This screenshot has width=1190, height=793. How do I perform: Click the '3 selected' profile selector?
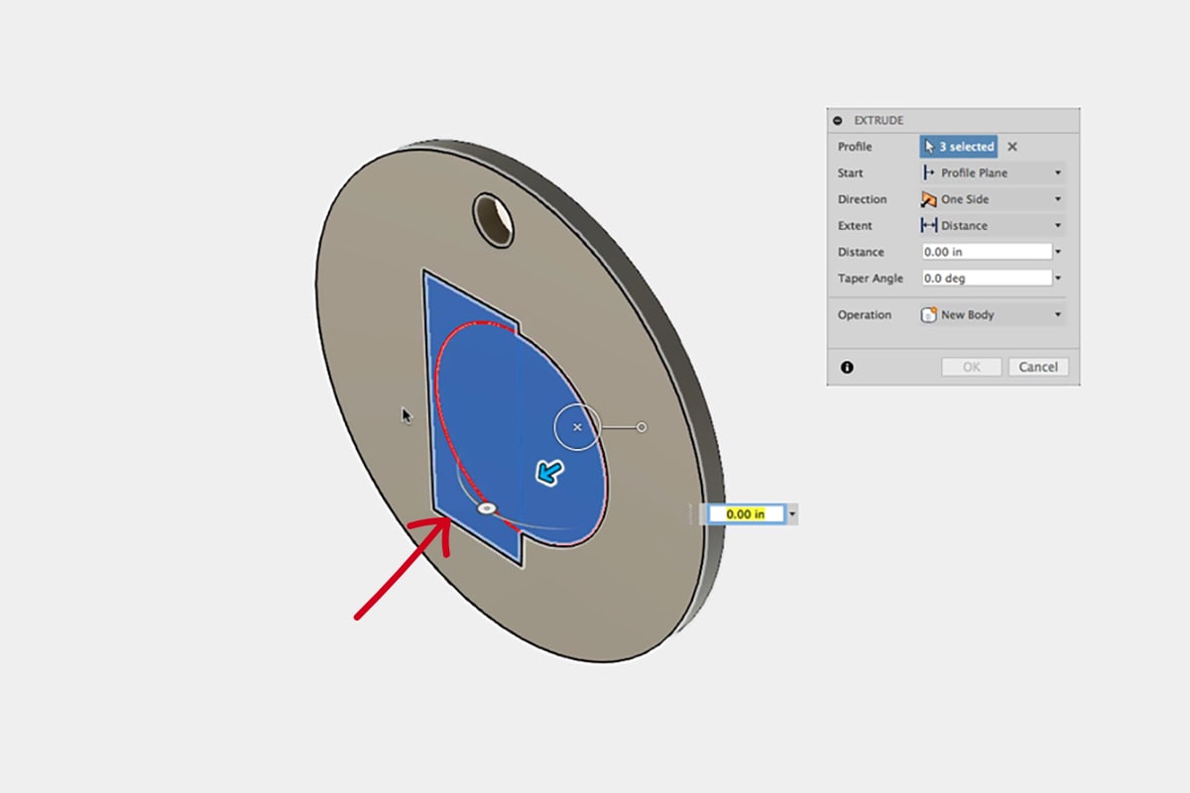(x=959, y=147)
